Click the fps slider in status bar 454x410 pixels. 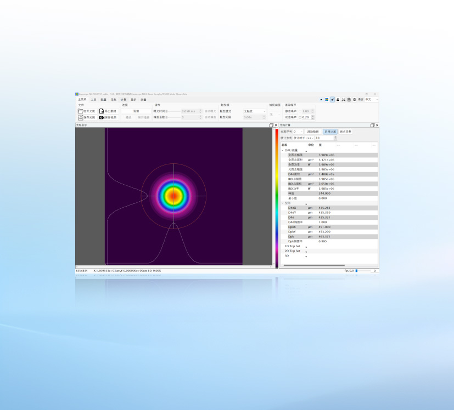click(x=363, y=271)
